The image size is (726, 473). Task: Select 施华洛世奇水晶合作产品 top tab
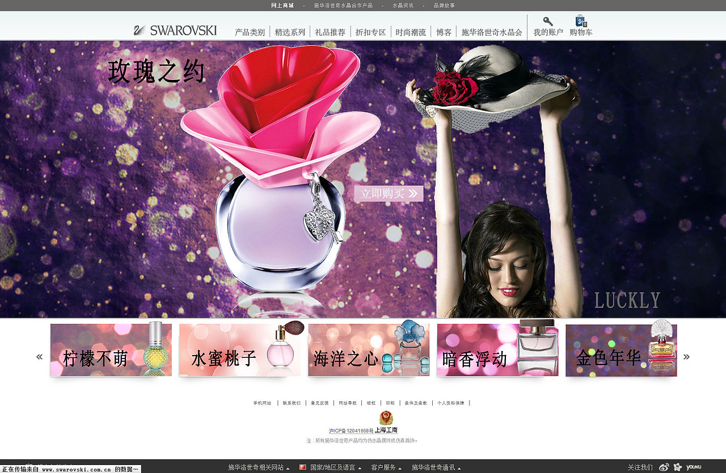(343, 6)
